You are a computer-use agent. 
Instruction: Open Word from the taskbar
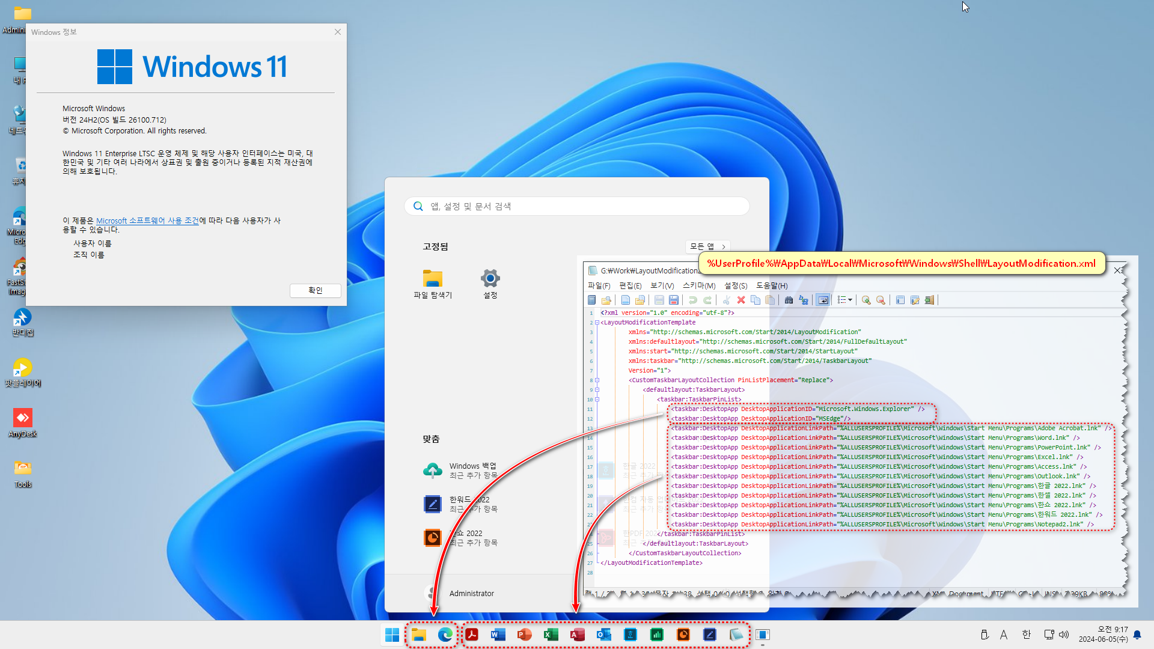(498, 635)
